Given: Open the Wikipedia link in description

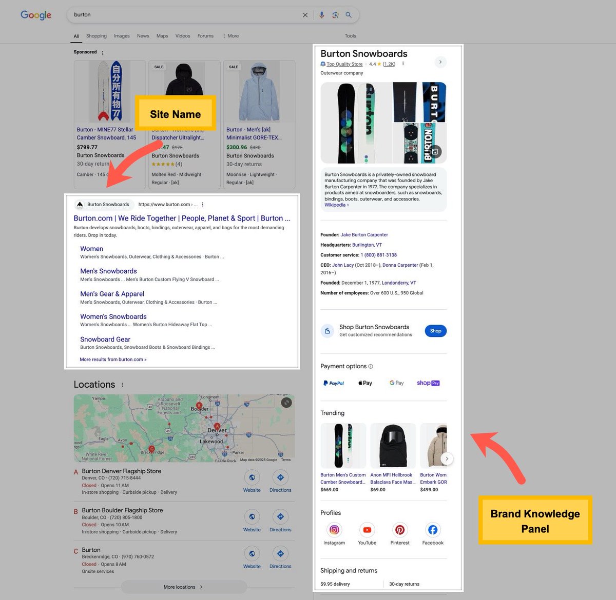Looking at the screenshot, I should (x=337, y=205).
